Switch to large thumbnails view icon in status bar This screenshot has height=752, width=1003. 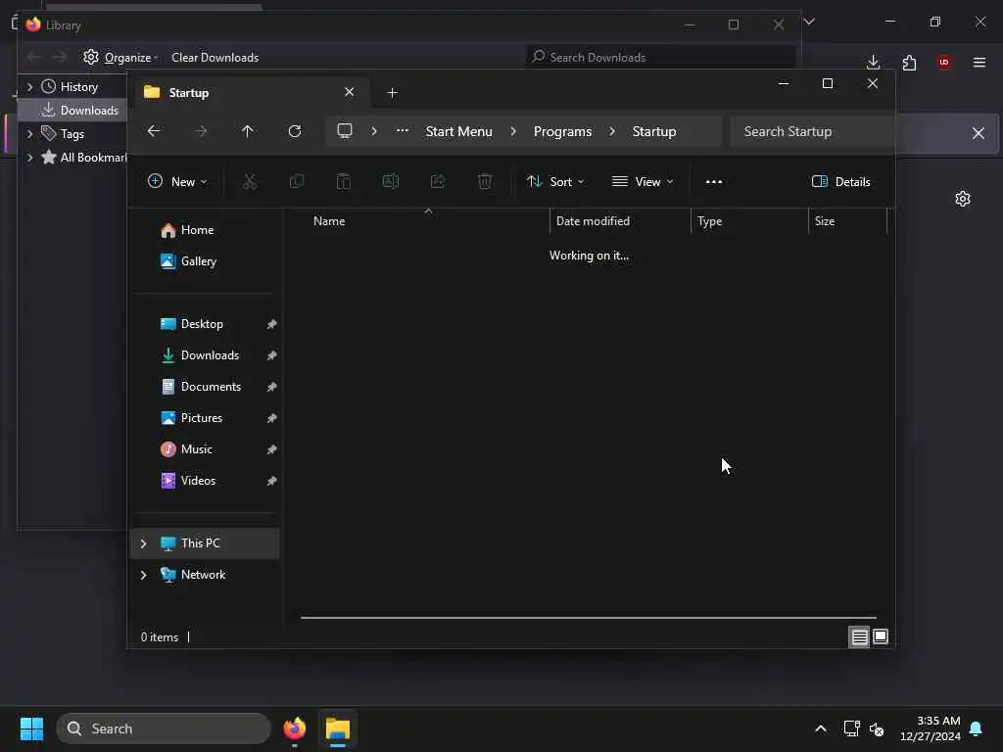click(x=881, y=636)
